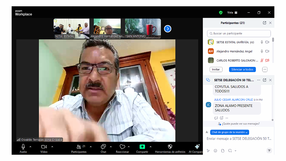Expand video options arrow next to Video
Screen dimensions: 286x161
(52, 147)
